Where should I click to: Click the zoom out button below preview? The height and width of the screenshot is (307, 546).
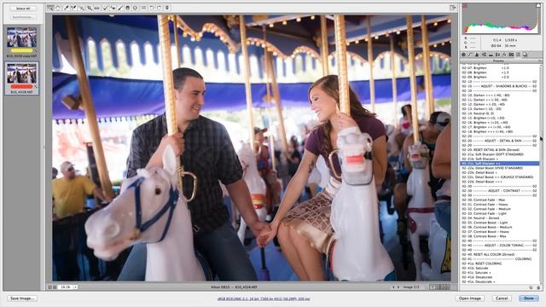tap(49, 287)
